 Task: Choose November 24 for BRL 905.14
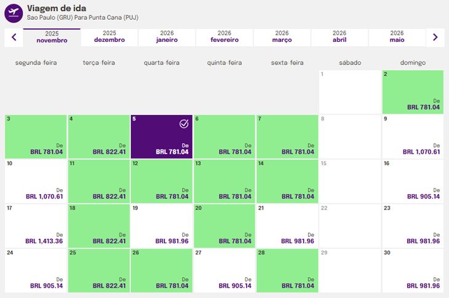coord(35,270)
